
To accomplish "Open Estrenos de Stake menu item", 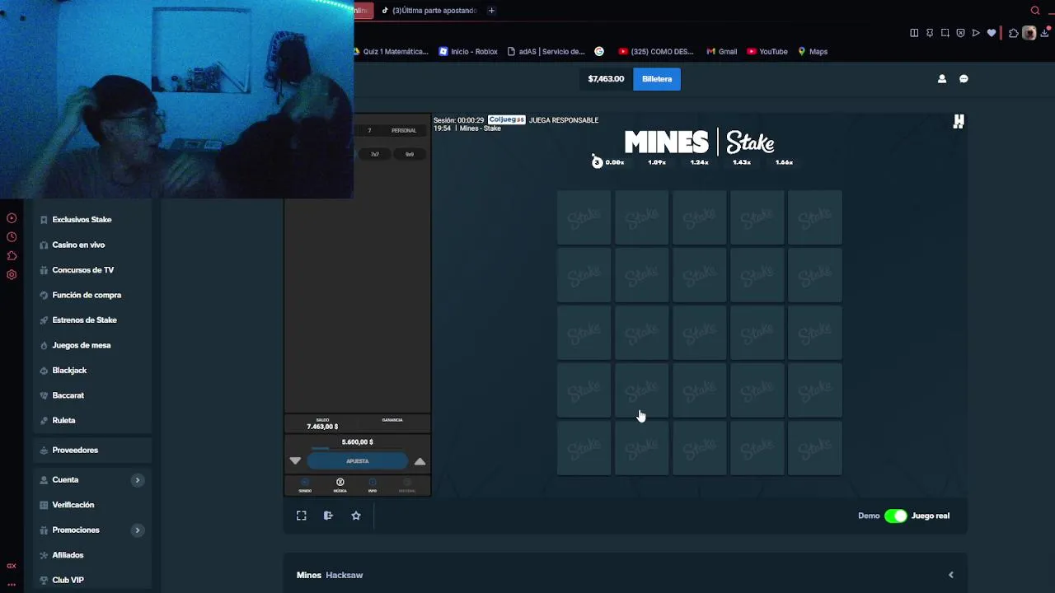I will click(84, 320).
